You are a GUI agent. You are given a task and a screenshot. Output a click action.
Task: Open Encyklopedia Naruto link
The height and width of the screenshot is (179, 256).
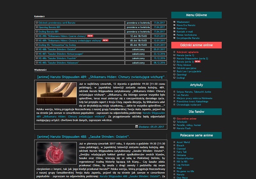(x=188, y=38)
